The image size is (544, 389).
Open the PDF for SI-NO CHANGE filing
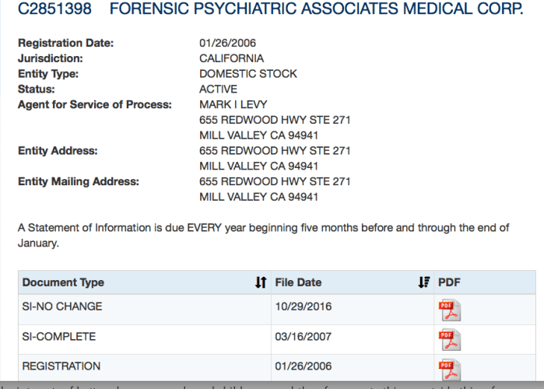point(449,309)
